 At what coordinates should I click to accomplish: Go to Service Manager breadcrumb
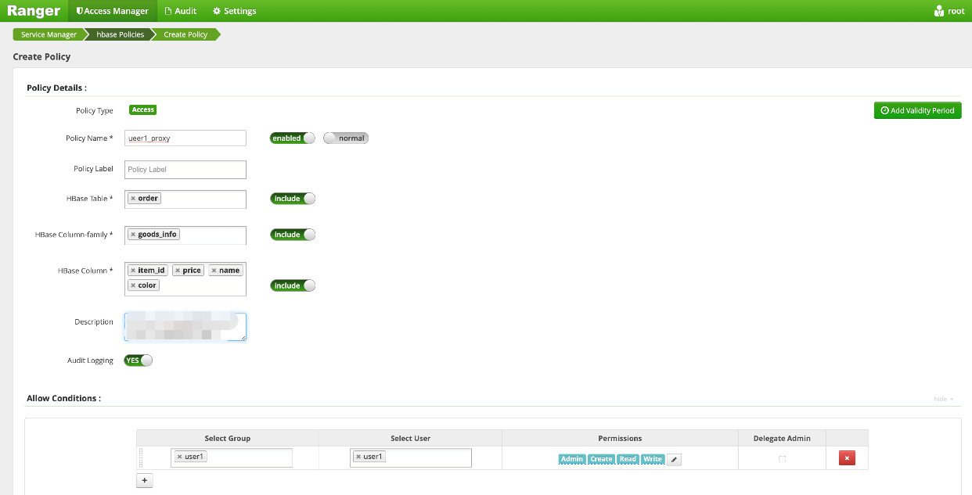click(x=49, y=34)
